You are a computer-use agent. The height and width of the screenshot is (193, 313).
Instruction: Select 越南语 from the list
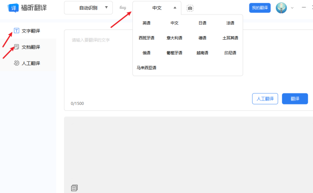[x=202, y=53]
